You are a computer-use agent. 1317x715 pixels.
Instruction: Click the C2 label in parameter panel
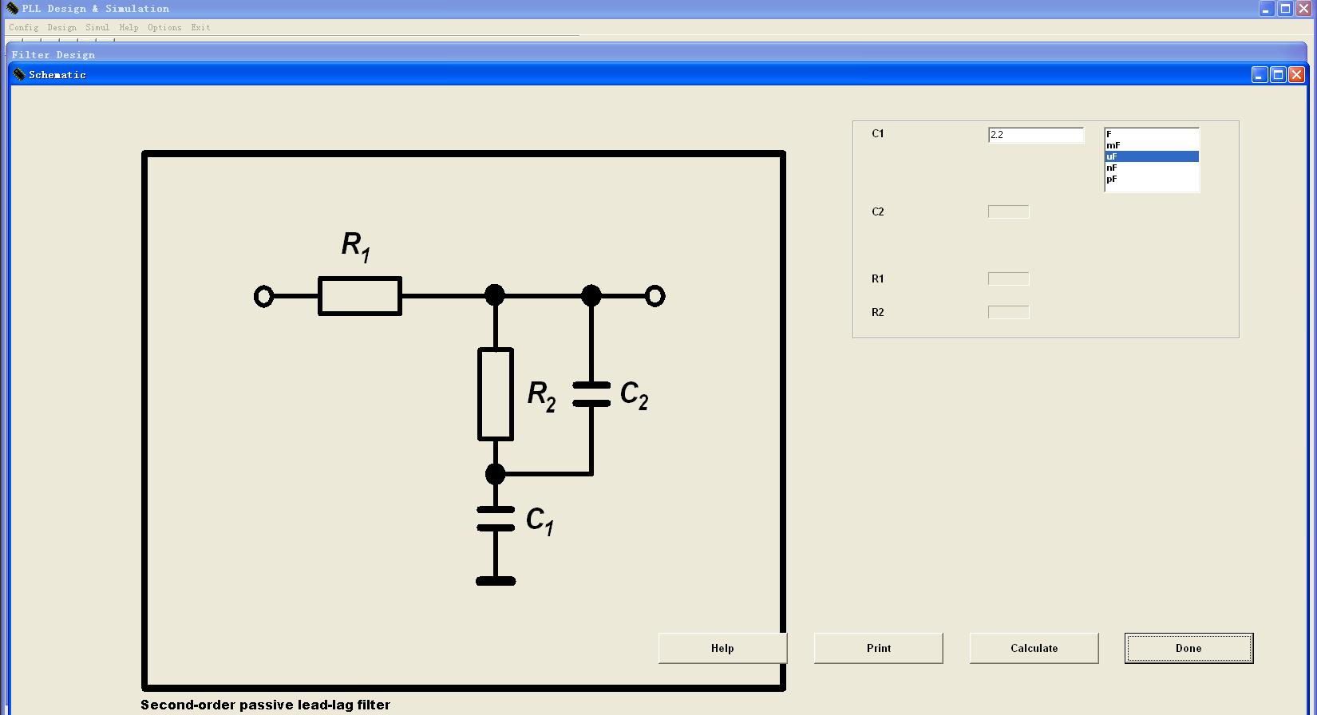[x=877, y=211]
